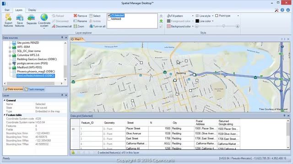Click the Coordinate system globe icon
Viewport: 293px width, 164px height.
(44, 17)
